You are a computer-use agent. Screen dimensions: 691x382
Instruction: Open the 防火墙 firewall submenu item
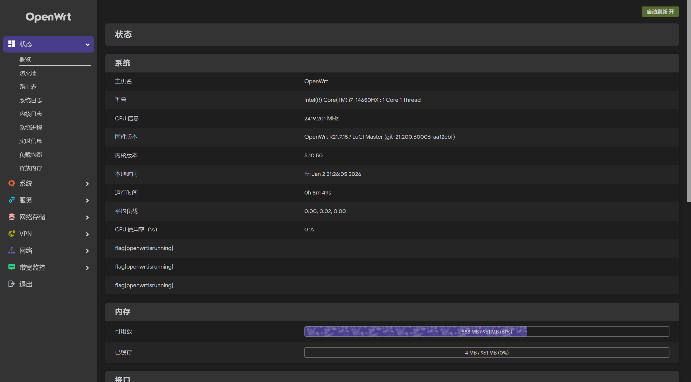point(28,73)
